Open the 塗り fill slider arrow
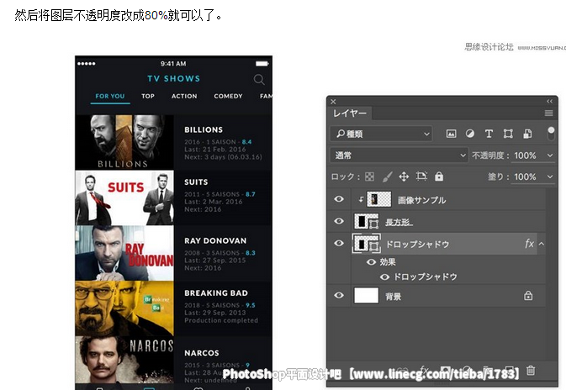Screen dimensions: 566x390 pyautogui.click(x=550, y=177)
